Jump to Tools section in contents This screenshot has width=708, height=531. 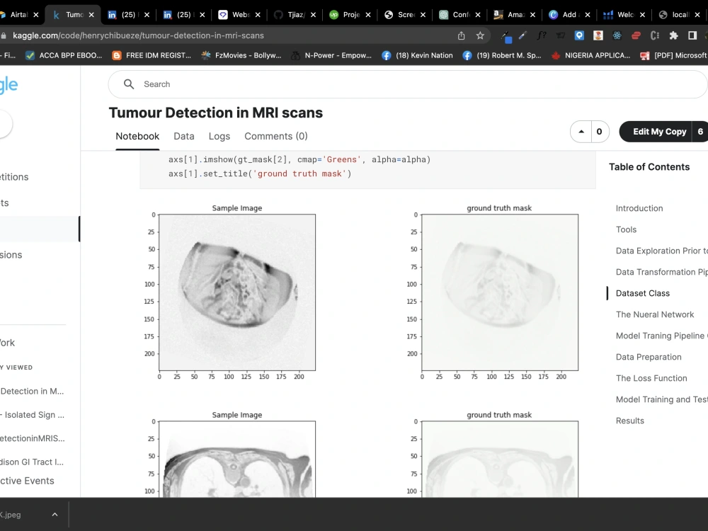(627, 229)
